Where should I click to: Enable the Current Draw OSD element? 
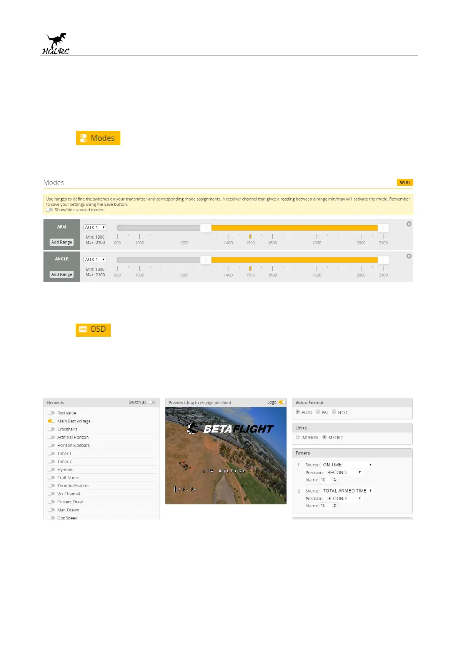(x=51, y=502)
